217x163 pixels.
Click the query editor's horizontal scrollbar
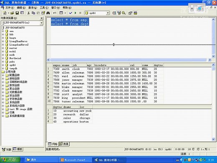129,60
